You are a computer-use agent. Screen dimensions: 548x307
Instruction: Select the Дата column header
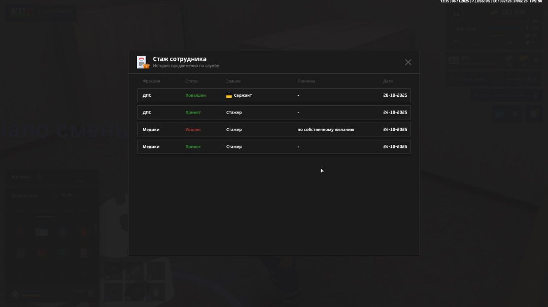pyautogui.click(x=388, y=81)
